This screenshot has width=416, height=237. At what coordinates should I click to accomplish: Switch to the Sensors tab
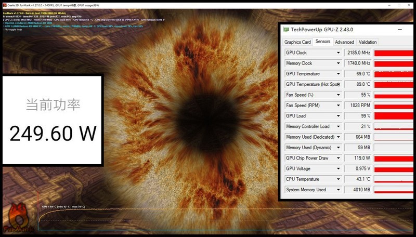click(323, 42)
